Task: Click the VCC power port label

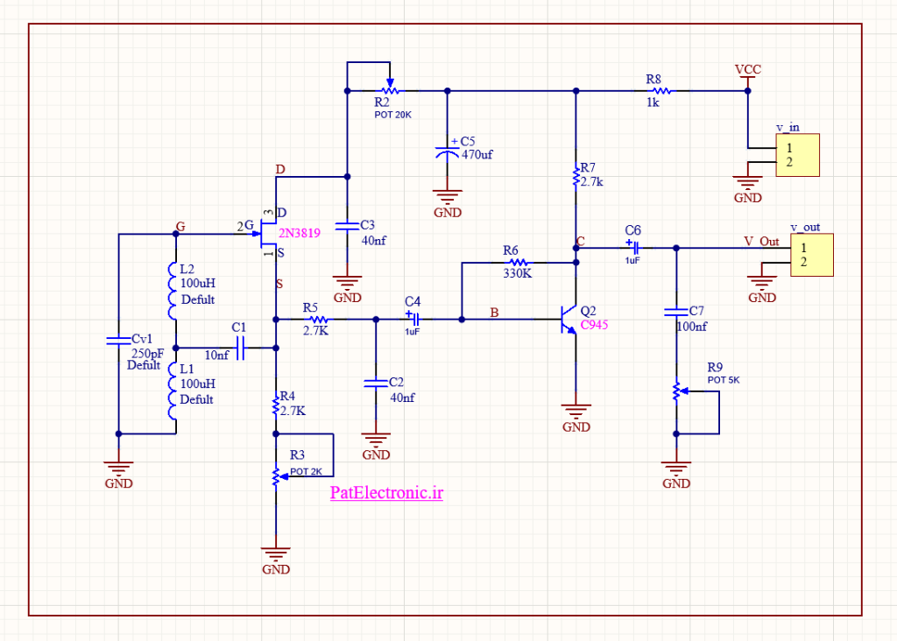Action: coord(748,70)
